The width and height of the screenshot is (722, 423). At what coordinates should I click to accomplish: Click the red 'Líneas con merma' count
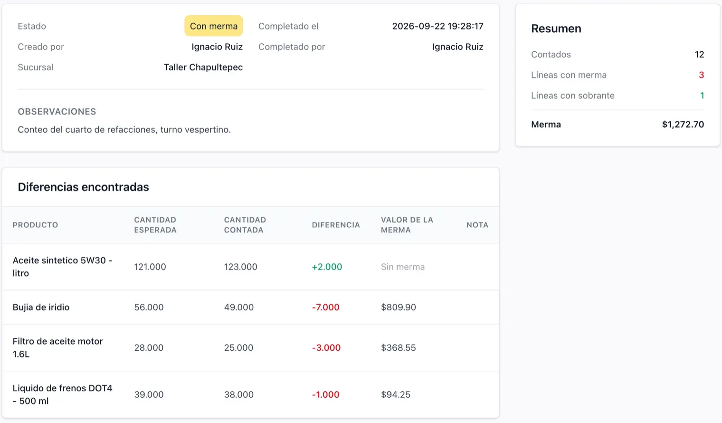pos(701,75)
